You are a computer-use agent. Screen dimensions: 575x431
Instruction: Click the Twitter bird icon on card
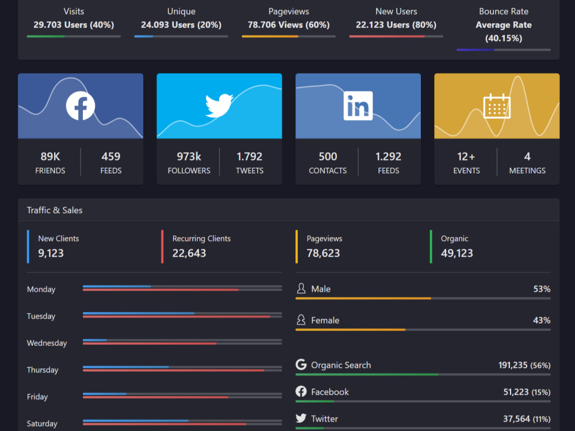click(x=219, y=106)
